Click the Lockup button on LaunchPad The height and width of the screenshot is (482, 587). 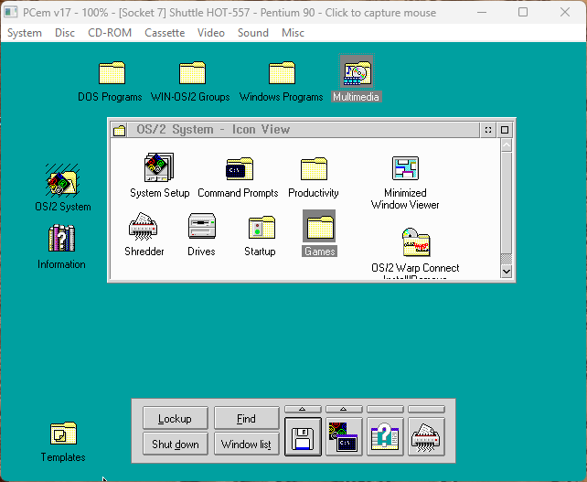pyautogui.click(x=175, y=419)
